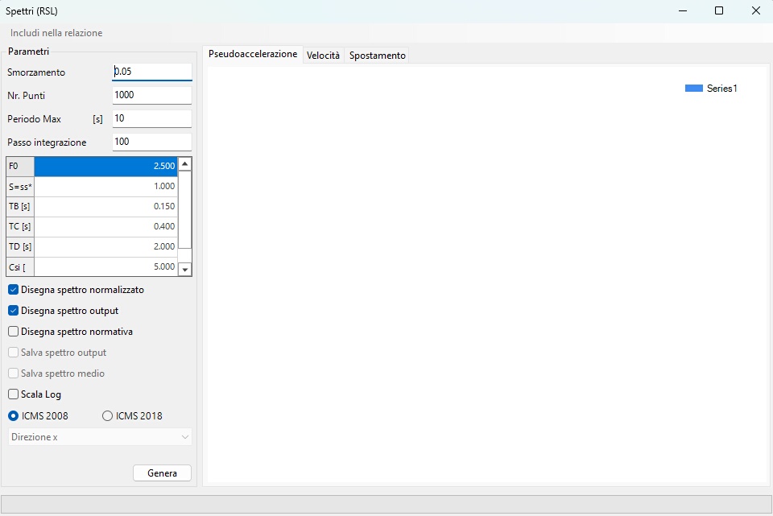Image resolution: width=773 pixels, height=516 pixels.
Task: Click the Passo integrazione input field
Action: tap(152, 142)
